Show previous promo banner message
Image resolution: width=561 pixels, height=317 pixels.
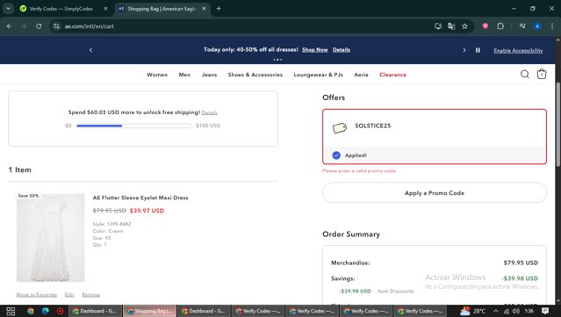click(x=90, y=50)
